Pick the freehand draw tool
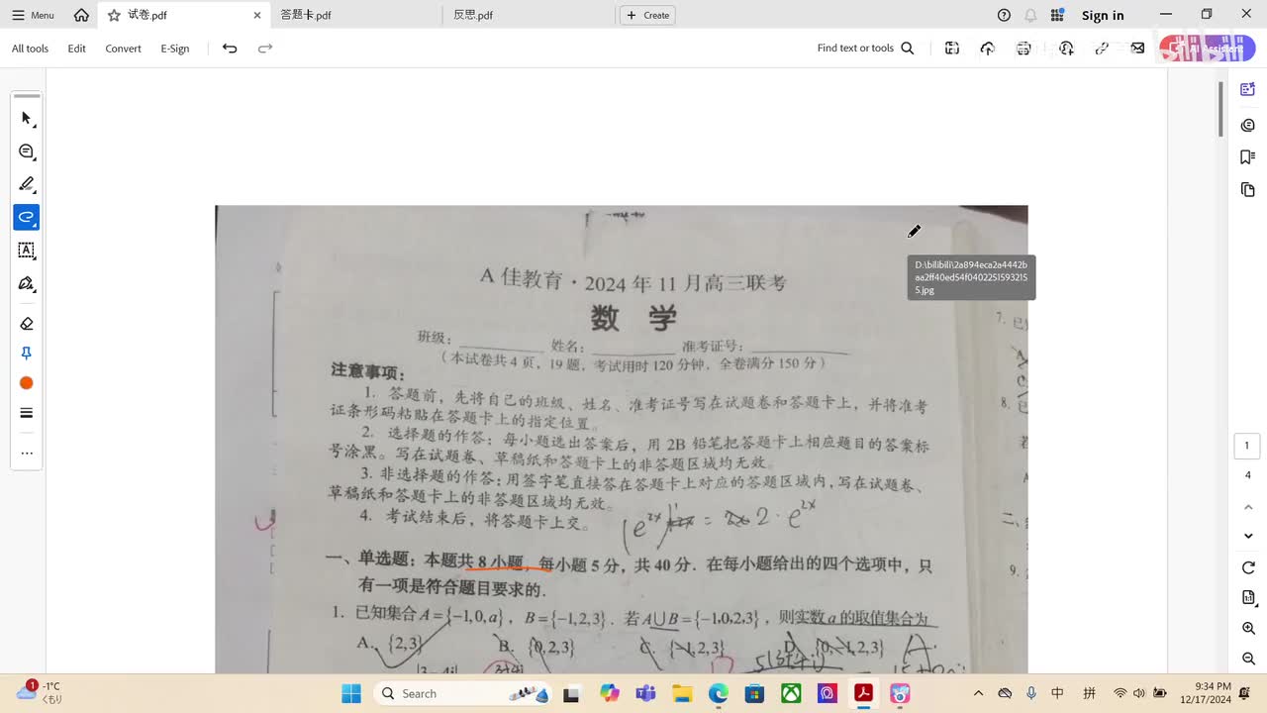Viewport: 1267px width, 713px height. click(x=27, y=217)
